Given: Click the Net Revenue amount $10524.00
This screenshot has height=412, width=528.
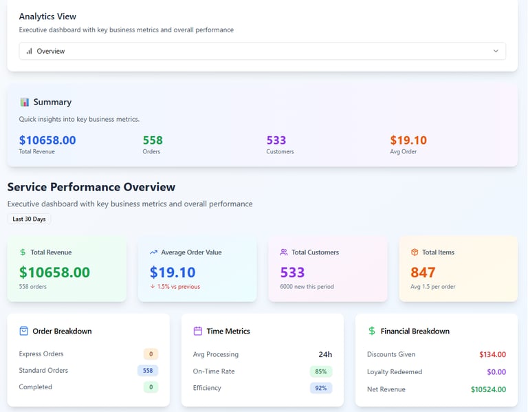Looking at the screenshot, I should (488, 389).
